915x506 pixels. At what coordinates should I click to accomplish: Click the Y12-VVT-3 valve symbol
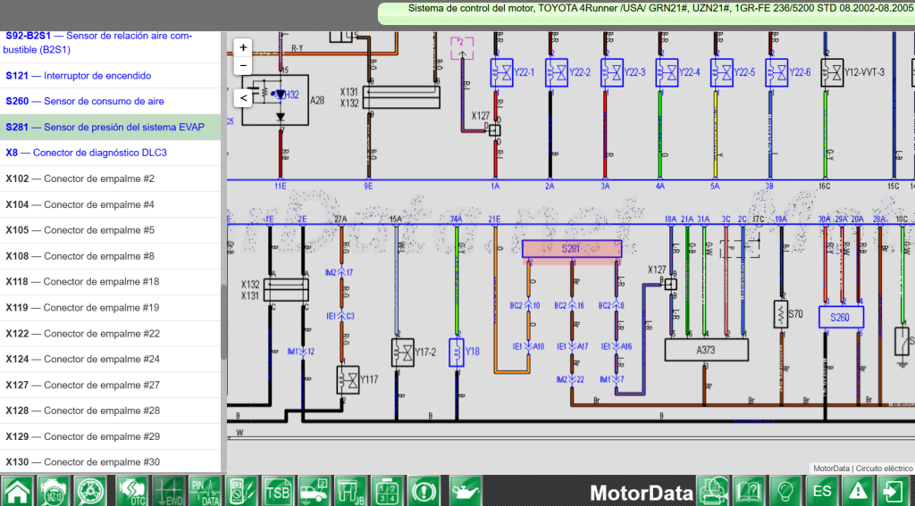click(832, 72)
